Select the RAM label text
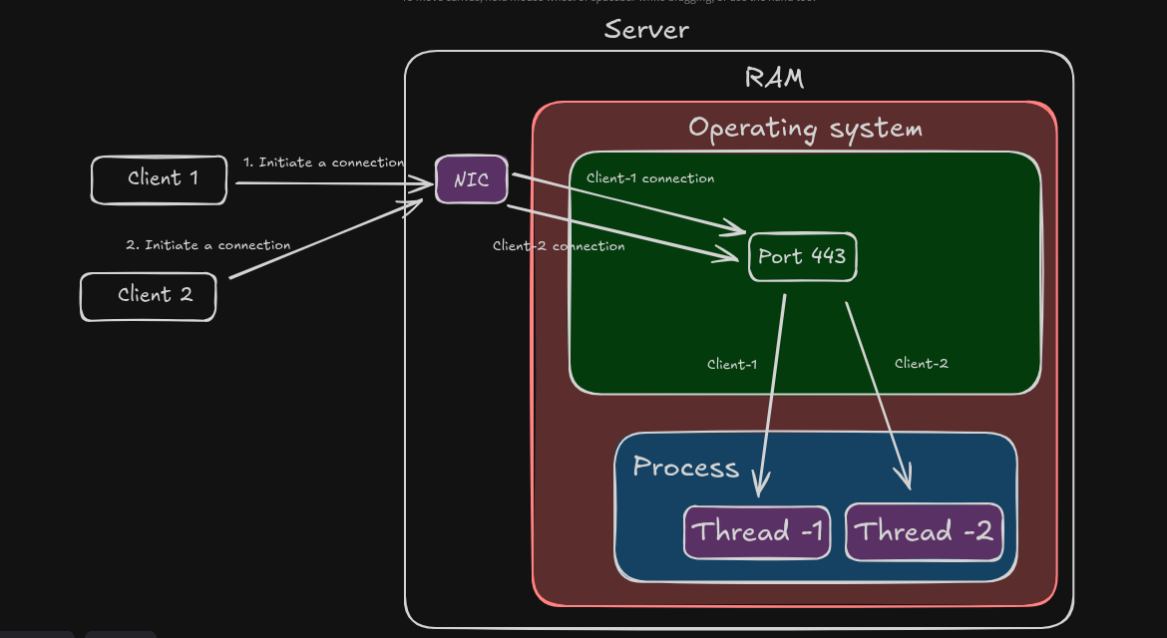 774,78
